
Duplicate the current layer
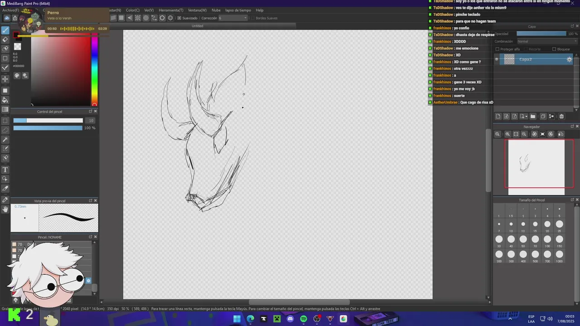click(x=543, y=116)
